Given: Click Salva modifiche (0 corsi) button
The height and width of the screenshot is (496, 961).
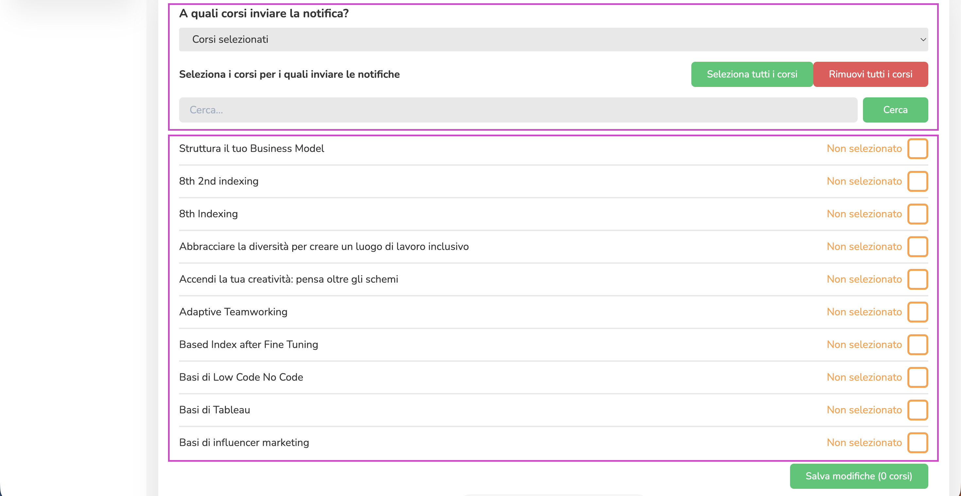Looking at the screenshot, I should pos(859,476).
